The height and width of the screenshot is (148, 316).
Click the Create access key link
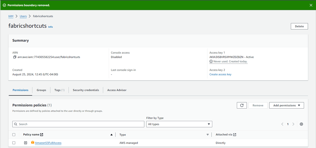pos(220,74)
